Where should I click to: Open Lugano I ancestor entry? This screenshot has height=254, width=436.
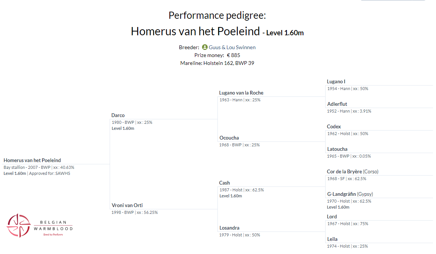pos(336,81)
